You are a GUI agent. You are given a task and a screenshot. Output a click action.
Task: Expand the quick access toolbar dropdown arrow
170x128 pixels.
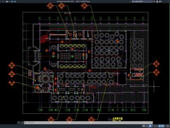[9, 1]
